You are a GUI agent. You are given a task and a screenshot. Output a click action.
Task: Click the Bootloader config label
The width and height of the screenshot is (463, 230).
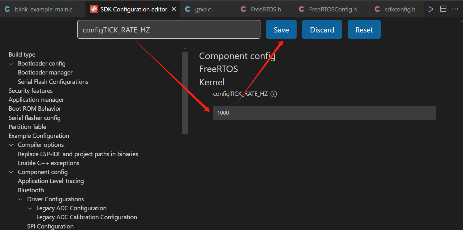pyautogui.click(x=42, y=63)
